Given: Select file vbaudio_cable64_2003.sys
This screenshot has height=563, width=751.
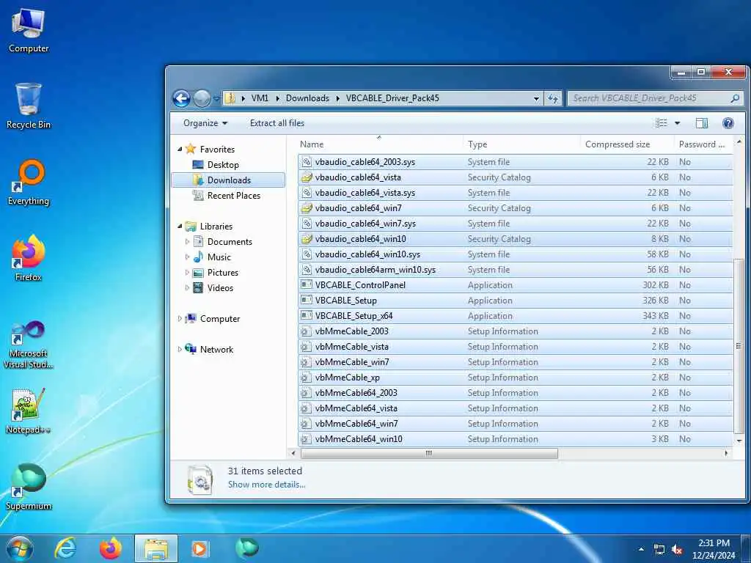Looking at the screenshot, I should pyautogui.click(x=516, y=162).
